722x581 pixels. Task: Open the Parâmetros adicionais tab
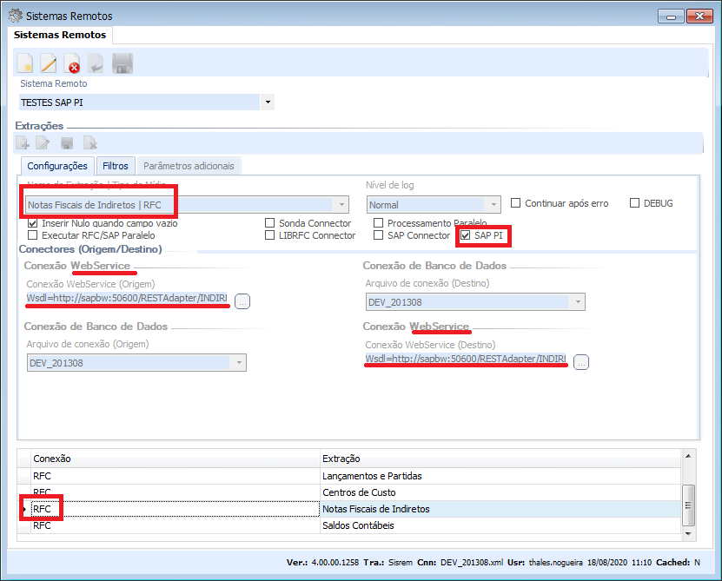(188, 165)
